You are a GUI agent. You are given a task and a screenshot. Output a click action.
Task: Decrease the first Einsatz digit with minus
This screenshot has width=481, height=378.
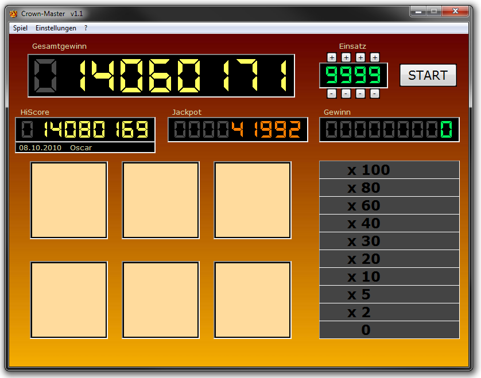point(332,93)
